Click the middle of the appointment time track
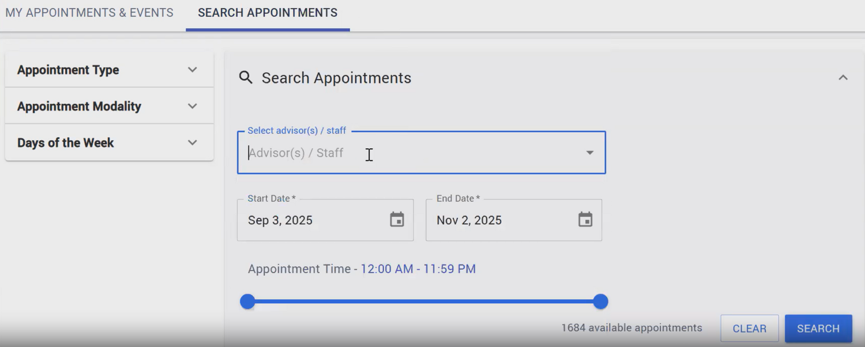865x347 pixels. [424, 301]
